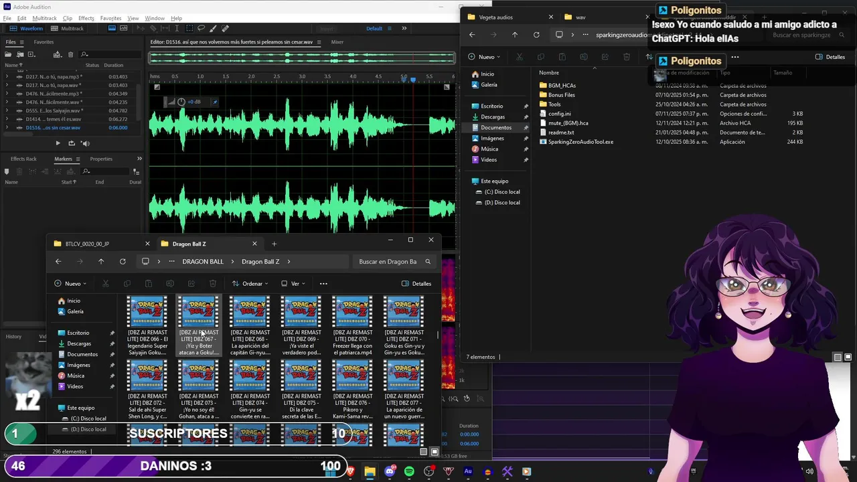The width and height of the screenshot is (857, 482).
Task: Open the Editor panel menu
Action: click(319, 42)
